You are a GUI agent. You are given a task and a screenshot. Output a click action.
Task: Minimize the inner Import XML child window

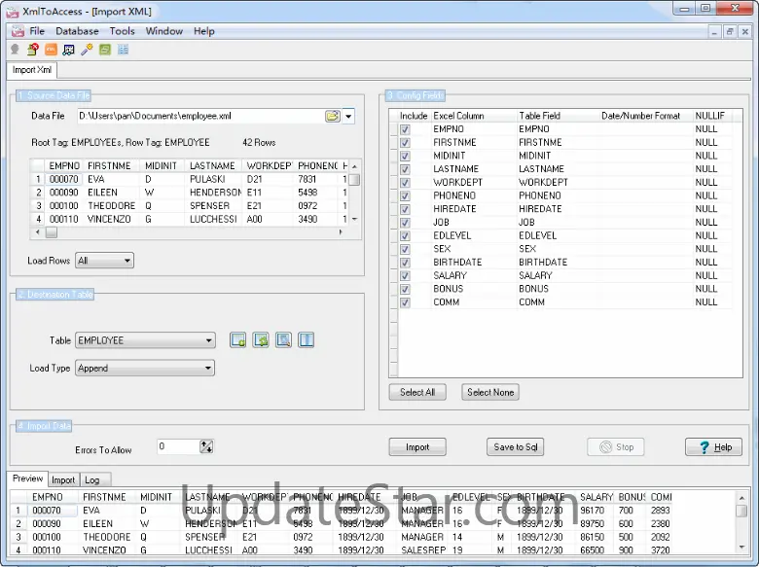pyautogui.click(x=714, y=32)
